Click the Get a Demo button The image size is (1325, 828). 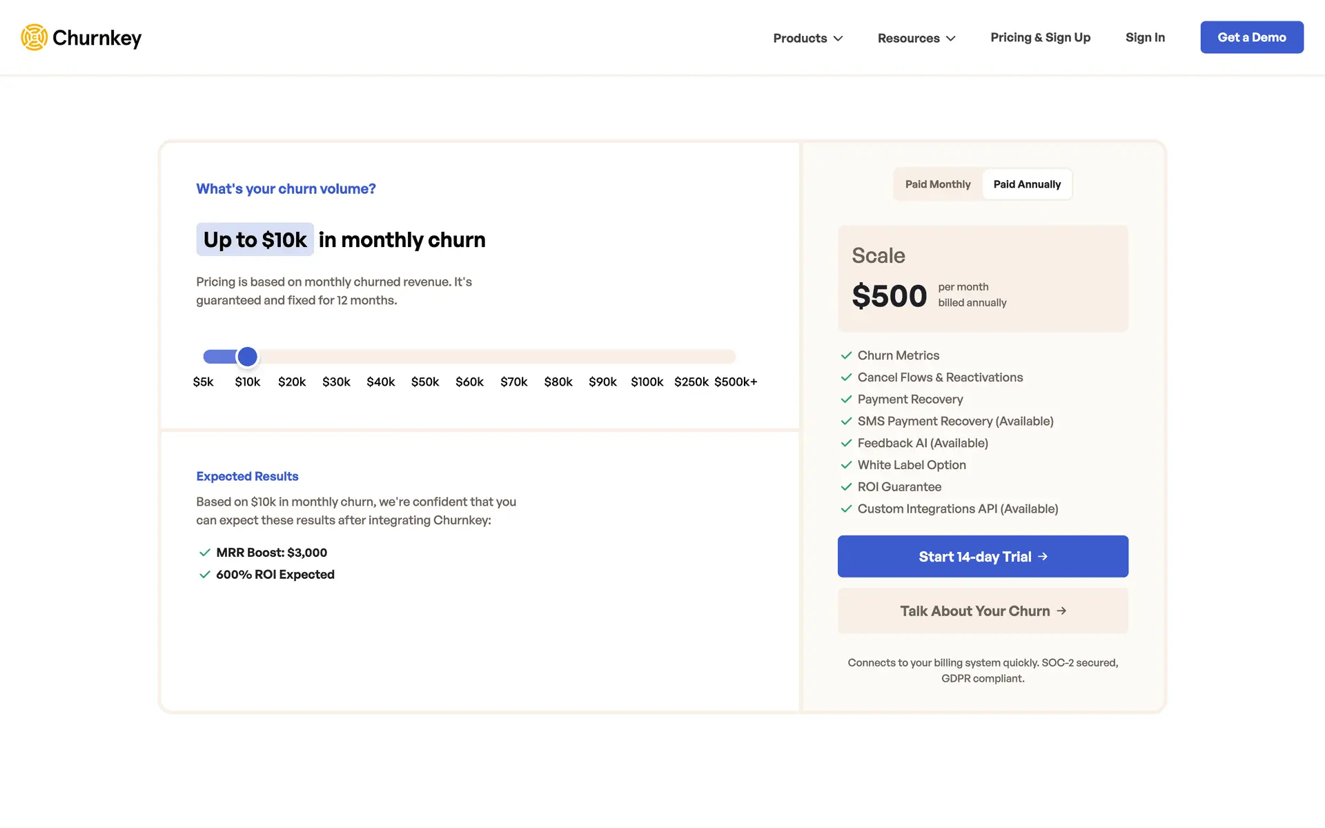1251,37
